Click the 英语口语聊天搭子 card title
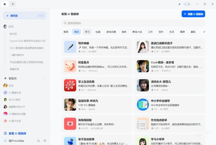Viewport: 216px width, 145px height. pyautogui.click(x=162, y=43)
